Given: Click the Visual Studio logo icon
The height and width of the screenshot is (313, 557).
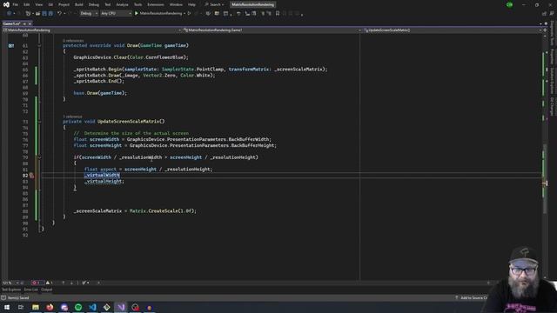Looking at the screenshot, I should pos(6,4).
